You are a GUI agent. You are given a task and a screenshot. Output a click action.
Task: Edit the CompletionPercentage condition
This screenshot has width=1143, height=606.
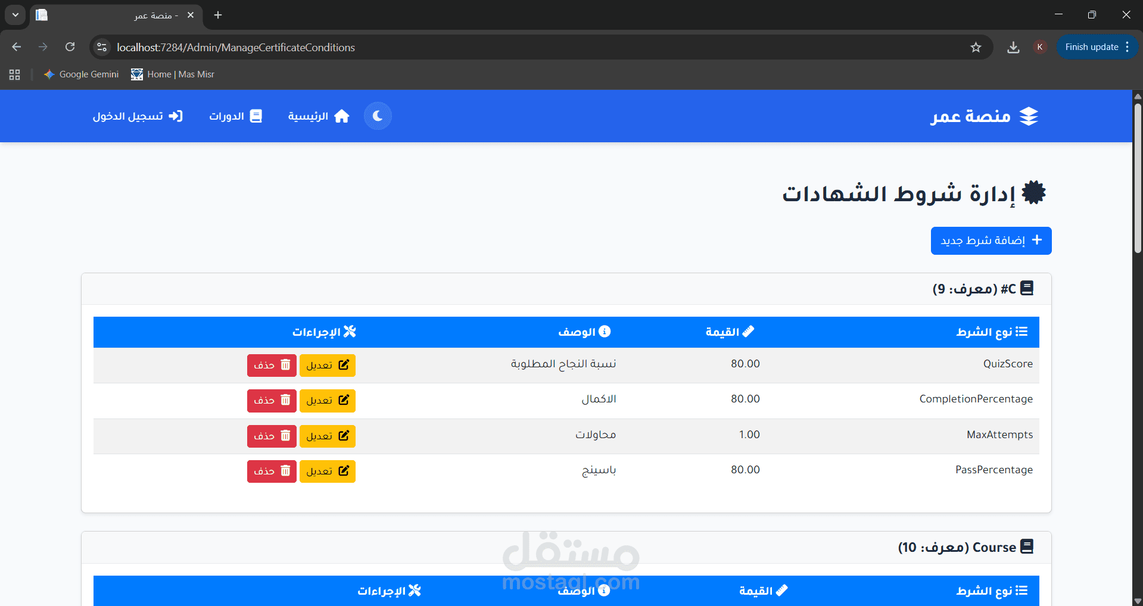(328, 401)
